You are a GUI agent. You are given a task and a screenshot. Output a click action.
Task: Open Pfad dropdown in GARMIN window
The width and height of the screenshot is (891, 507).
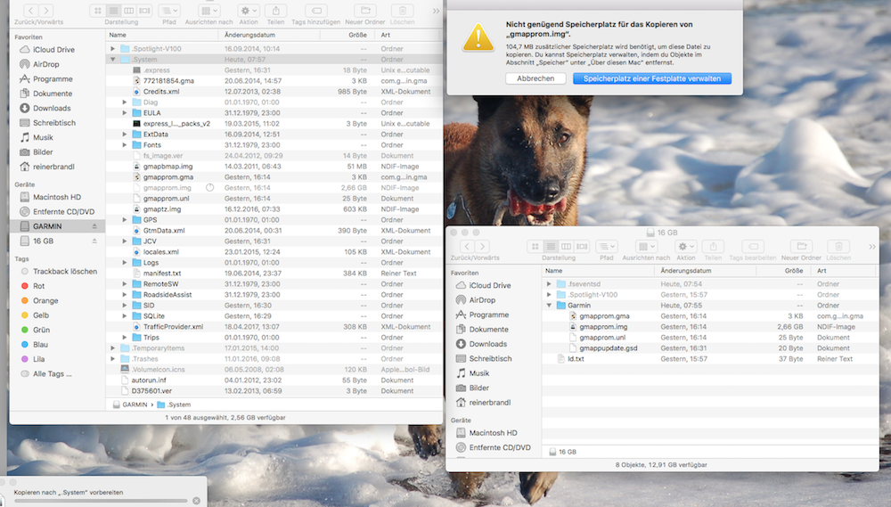coord(169,11)
